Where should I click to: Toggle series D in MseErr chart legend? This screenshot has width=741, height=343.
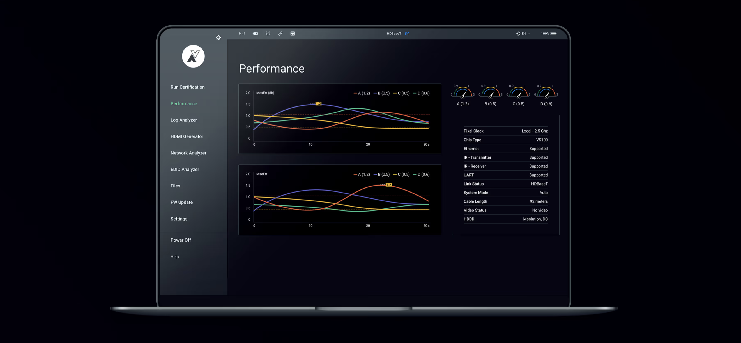(422, 174)
